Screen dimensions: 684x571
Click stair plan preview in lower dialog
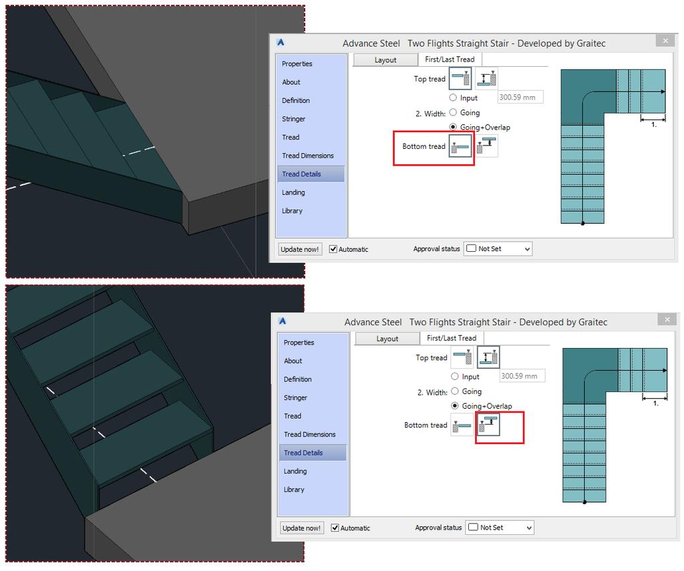coord(615,425)
